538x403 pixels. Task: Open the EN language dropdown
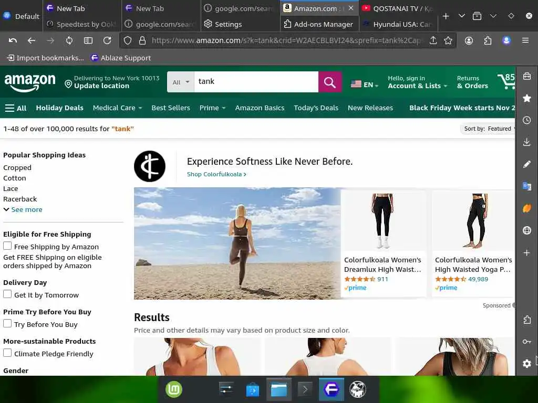point(365,84)
